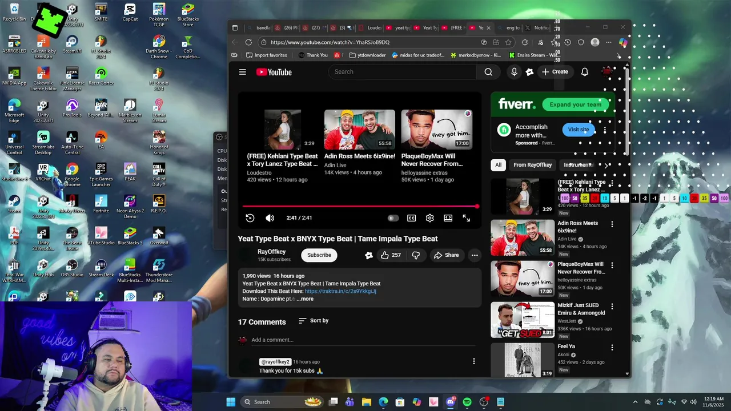This screenshot has height=411, width=731.
Task: Open the Recycle Bin on the desktop
Action: (x=14, y=13)
